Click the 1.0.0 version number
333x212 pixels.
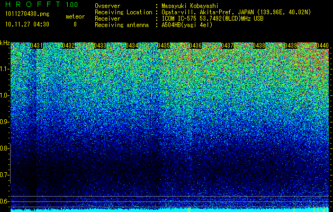(72, 4)
